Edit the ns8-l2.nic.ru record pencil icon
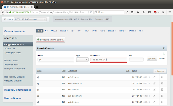 click(x=154, y=102)
